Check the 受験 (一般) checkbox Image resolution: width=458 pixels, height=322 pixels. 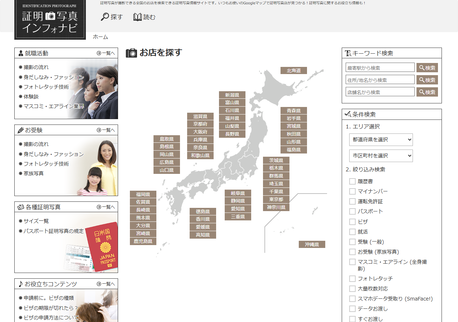coord(352,242)
